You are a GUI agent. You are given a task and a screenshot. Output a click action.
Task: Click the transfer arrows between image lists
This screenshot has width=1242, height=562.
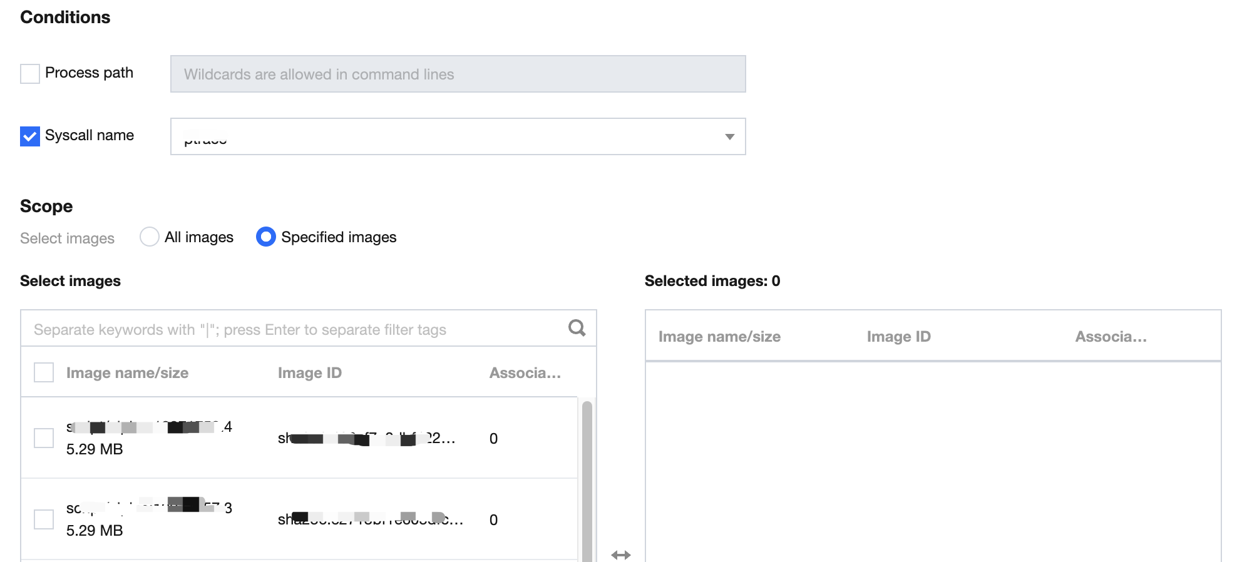[620, 555]
